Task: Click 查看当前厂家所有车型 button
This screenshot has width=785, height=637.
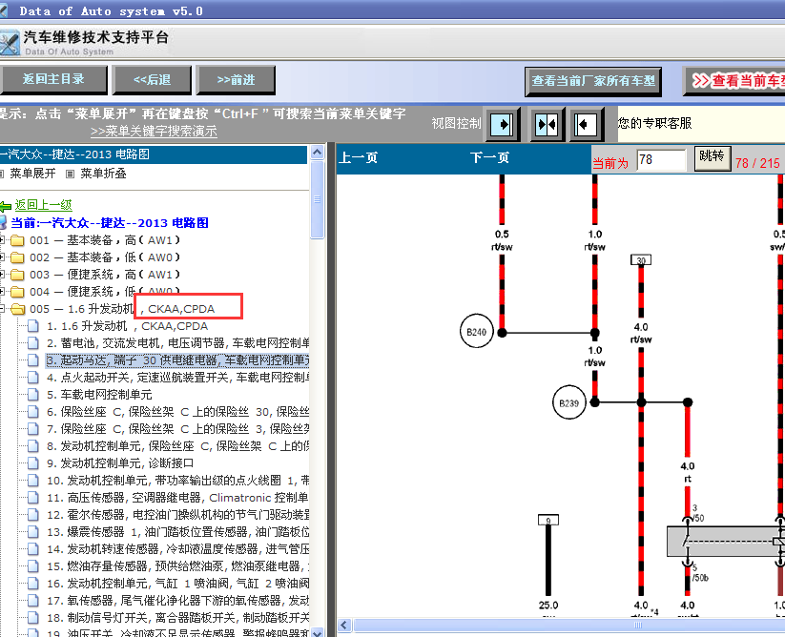Action: pyautogui.click(x=593, y=81)
